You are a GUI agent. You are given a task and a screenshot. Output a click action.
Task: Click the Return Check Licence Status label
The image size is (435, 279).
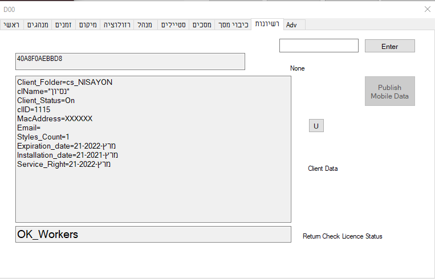[x=342, y=236]
